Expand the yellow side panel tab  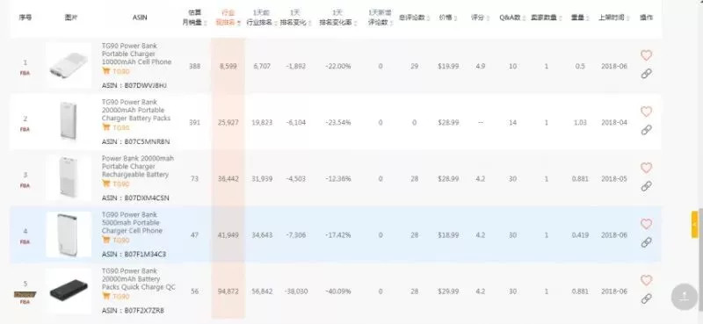tap(694, 224)
